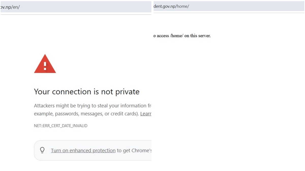Click "to get Chrome's" text in tip box

[x=134, y=150]
